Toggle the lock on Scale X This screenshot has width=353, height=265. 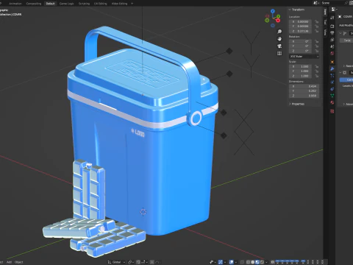click(316, 66)
